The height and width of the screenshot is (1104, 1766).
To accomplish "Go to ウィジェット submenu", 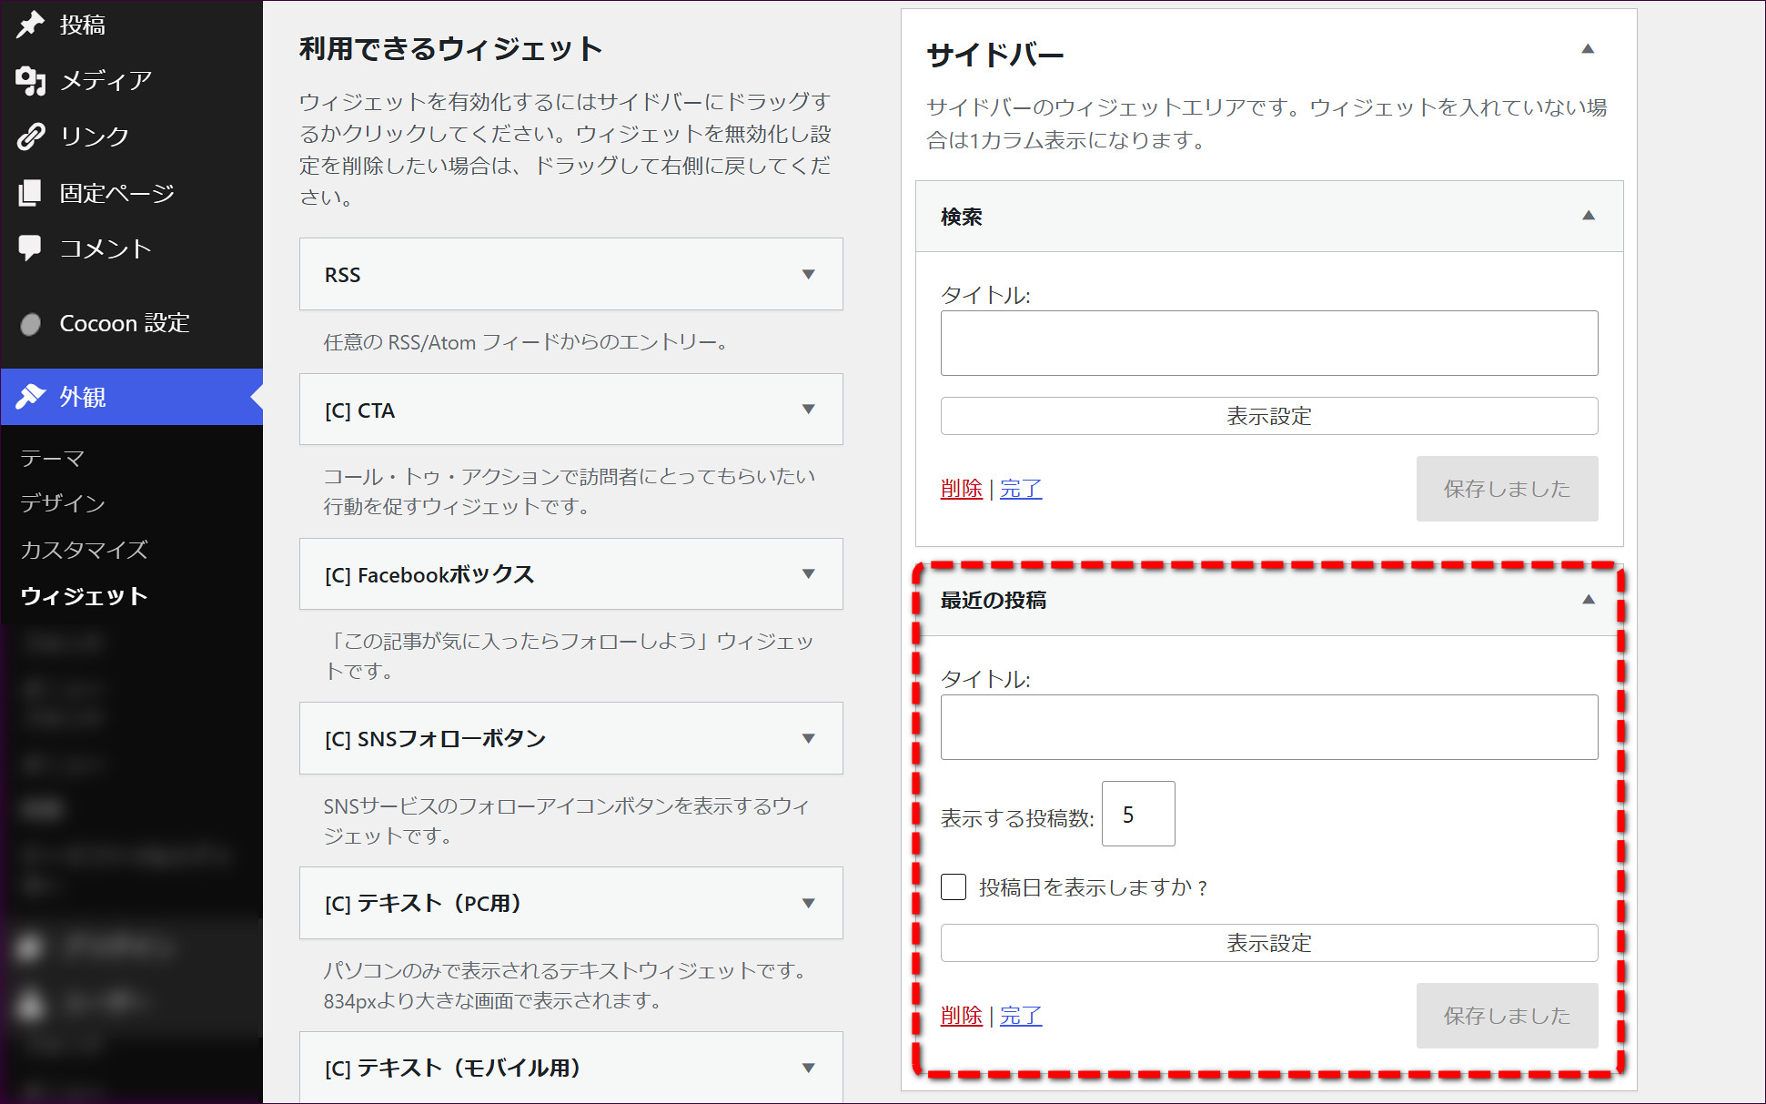I will pyautogui.click(x=84, y=596).
